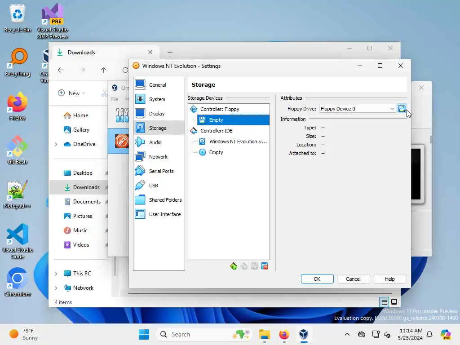Open Notepad++ desktop shortcut
The height and width of the screenshot is (345, 460).
click(18, 194)
